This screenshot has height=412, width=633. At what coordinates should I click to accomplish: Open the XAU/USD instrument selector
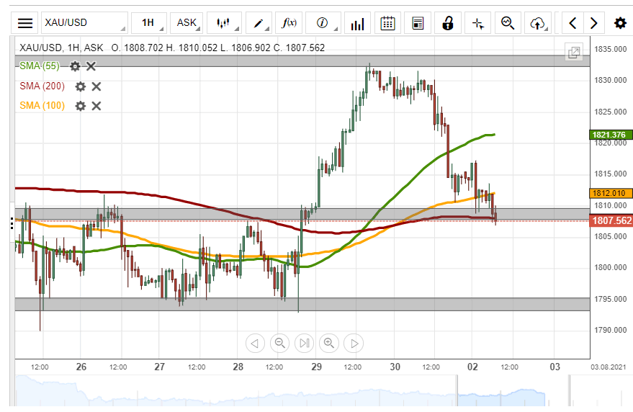click(x=84, y=23)
